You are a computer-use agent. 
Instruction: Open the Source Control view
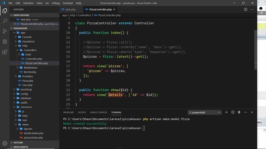5,31
